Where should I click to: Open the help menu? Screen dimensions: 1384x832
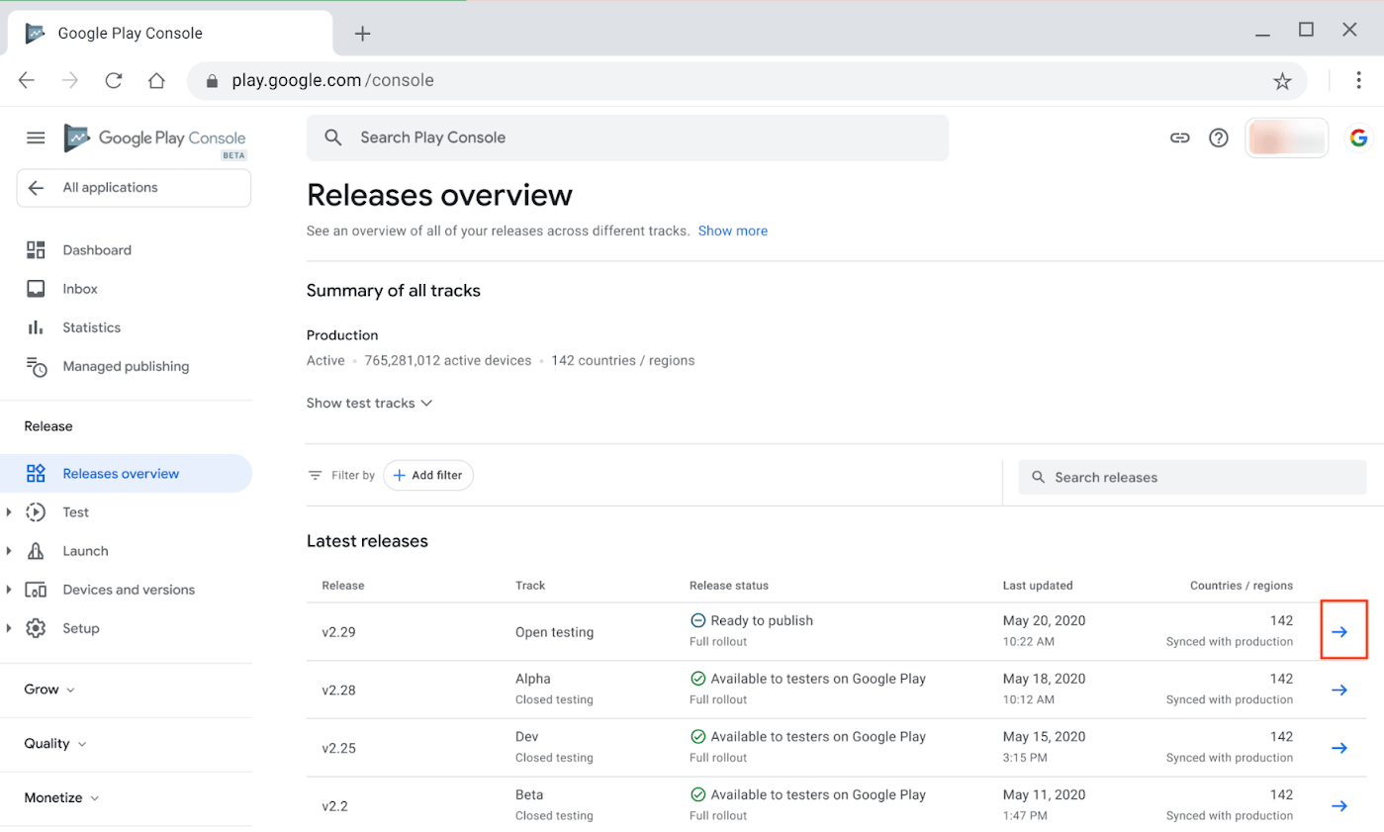click(x=1218, y=138)
